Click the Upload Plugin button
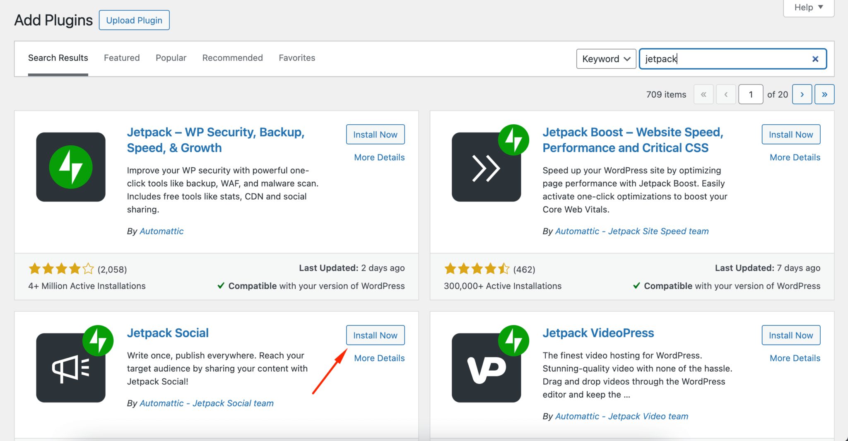 134,20
